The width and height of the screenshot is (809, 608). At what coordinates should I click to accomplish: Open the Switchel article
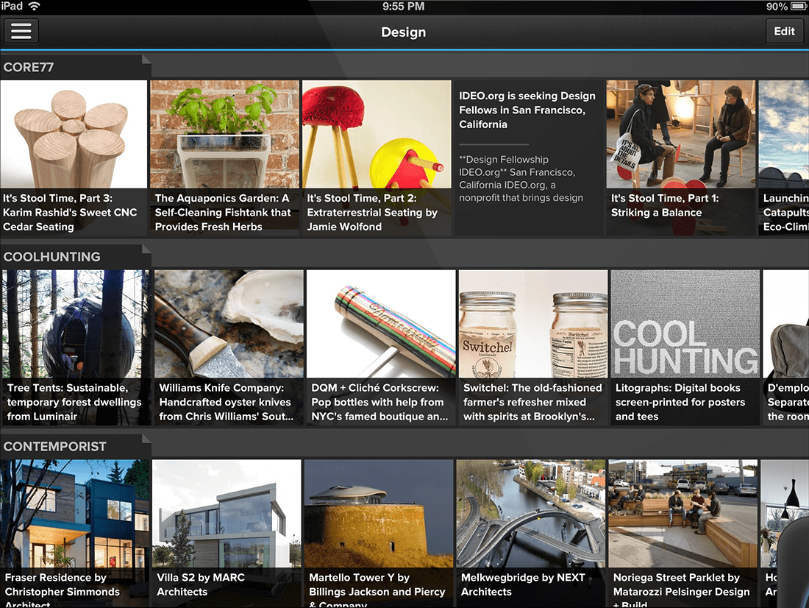point(532,347)
